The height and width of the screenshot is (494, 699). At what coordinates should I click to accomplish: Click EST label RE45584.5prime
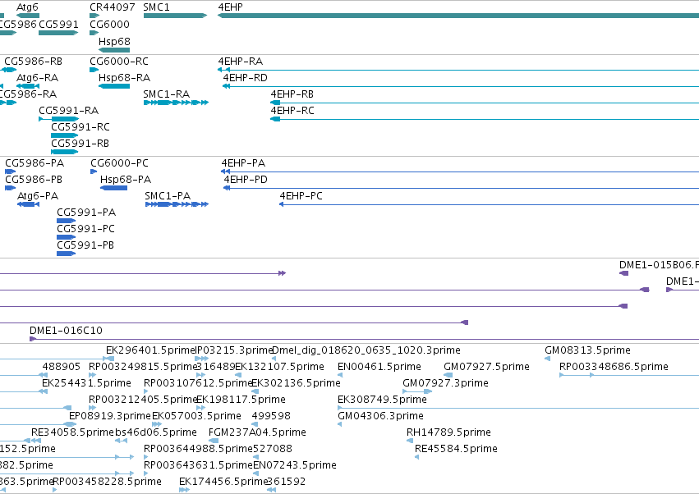click(456, 449)
